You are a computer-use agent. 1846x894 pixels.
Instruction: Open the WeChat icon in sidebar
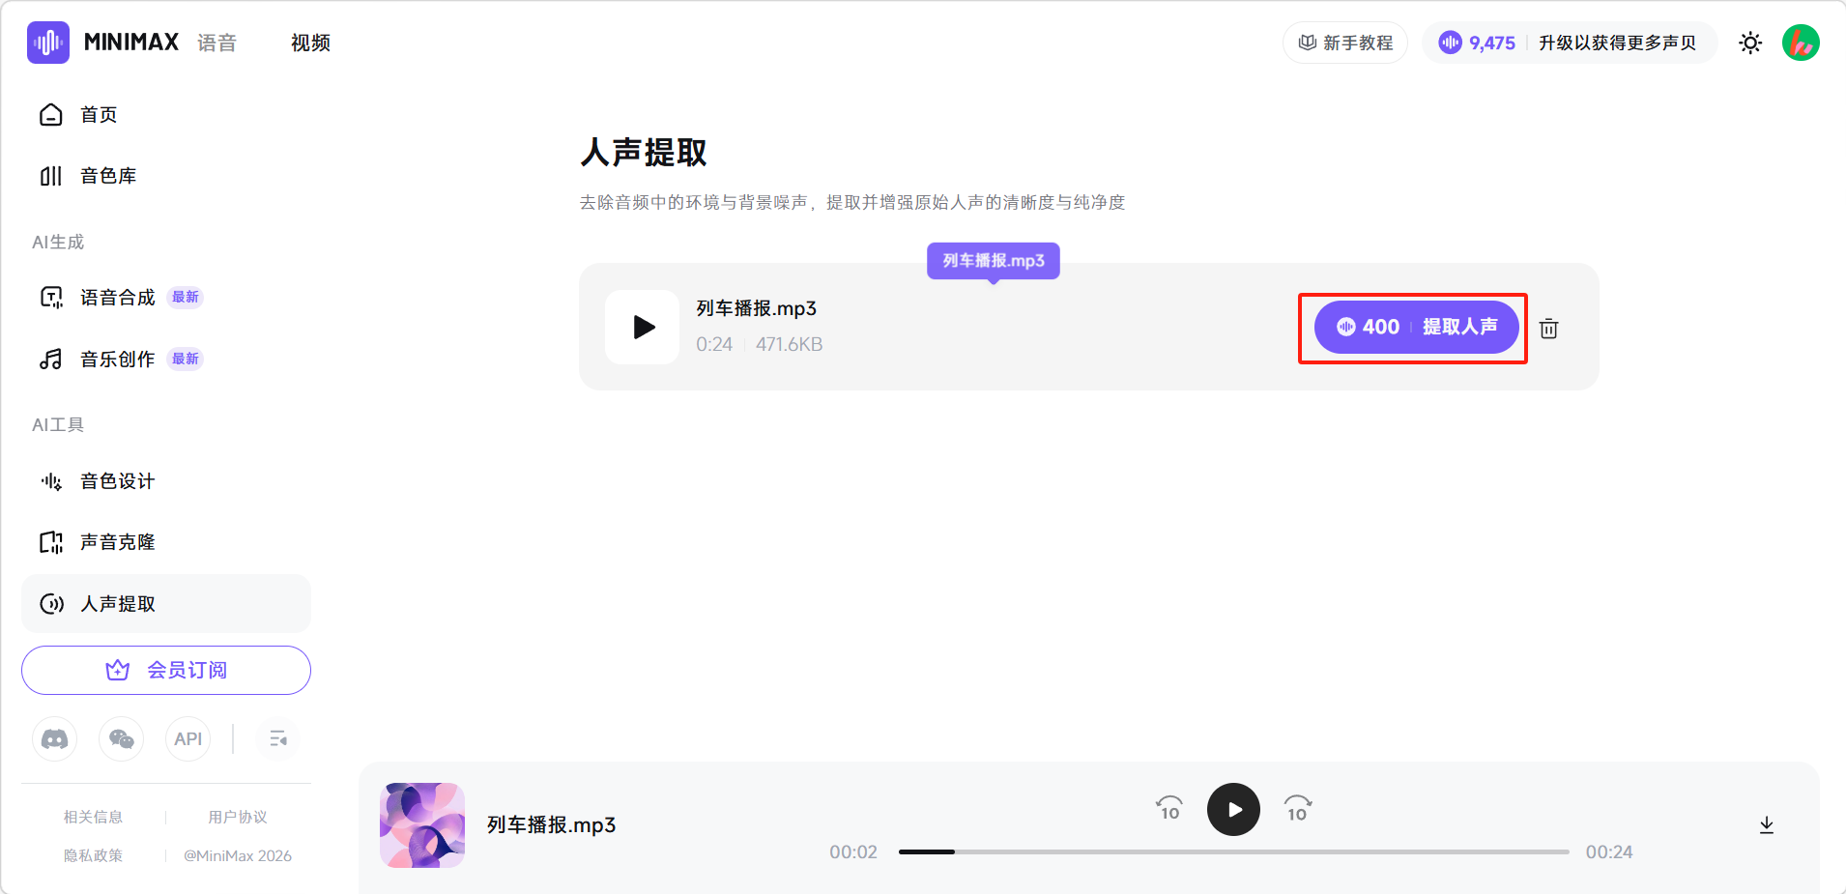[x=122, y=739]
